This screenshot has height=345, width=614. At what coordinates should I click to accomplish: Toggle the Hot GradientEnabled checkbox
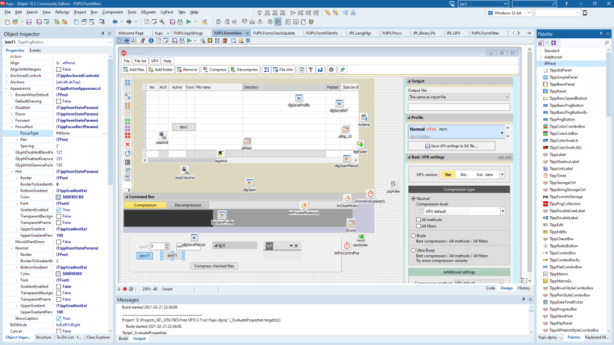(59, 210)
